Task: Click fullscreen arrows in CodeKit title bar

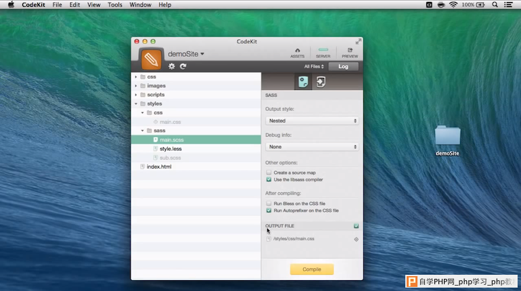Action: pos(358,41)
